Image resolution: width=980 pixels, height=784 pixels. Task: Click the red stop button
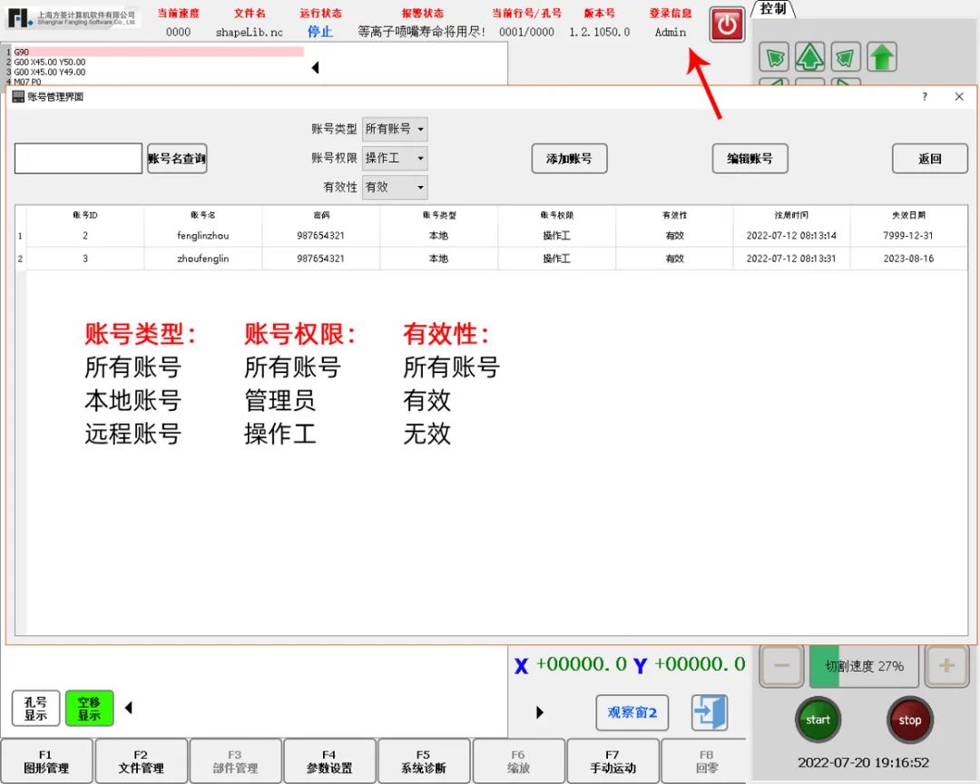(909, 720)
